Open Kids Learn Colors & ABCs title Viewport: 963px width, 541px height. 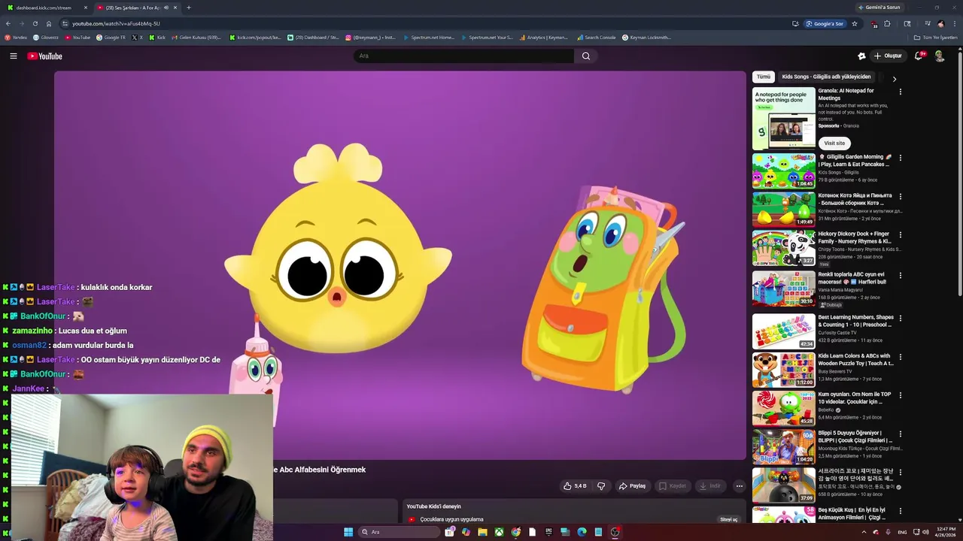point(855,359)
